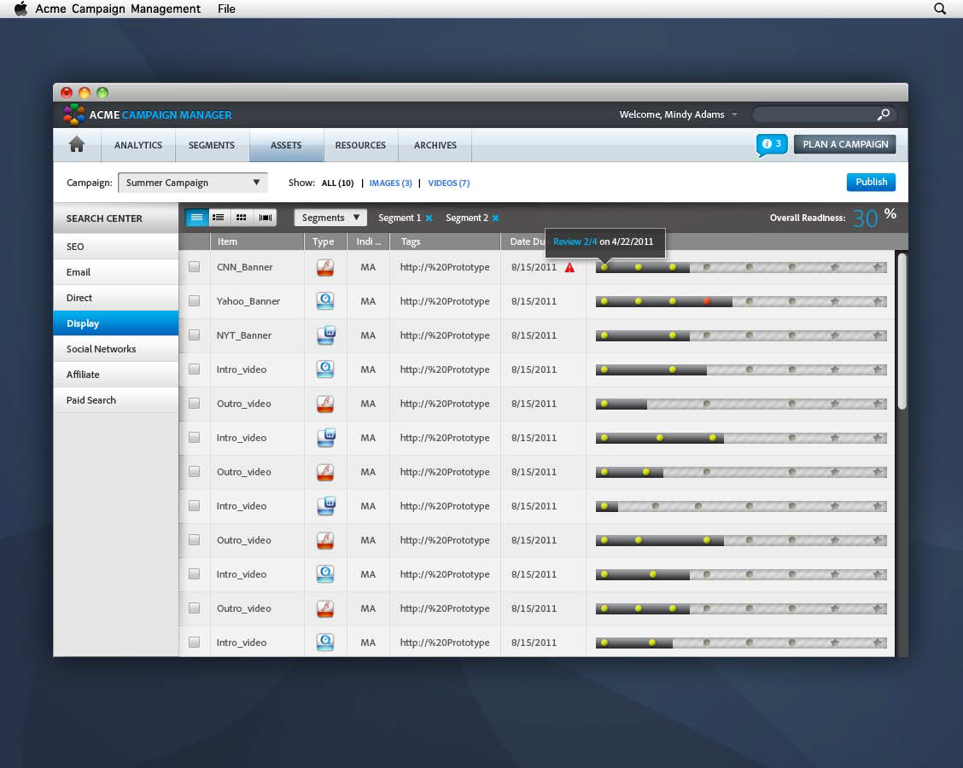Screen dimensions: 963x768
Task: Expand the Welcome, Mindy Adams user menu arrow
Action: pyautogui.click(x=734, y=114)
